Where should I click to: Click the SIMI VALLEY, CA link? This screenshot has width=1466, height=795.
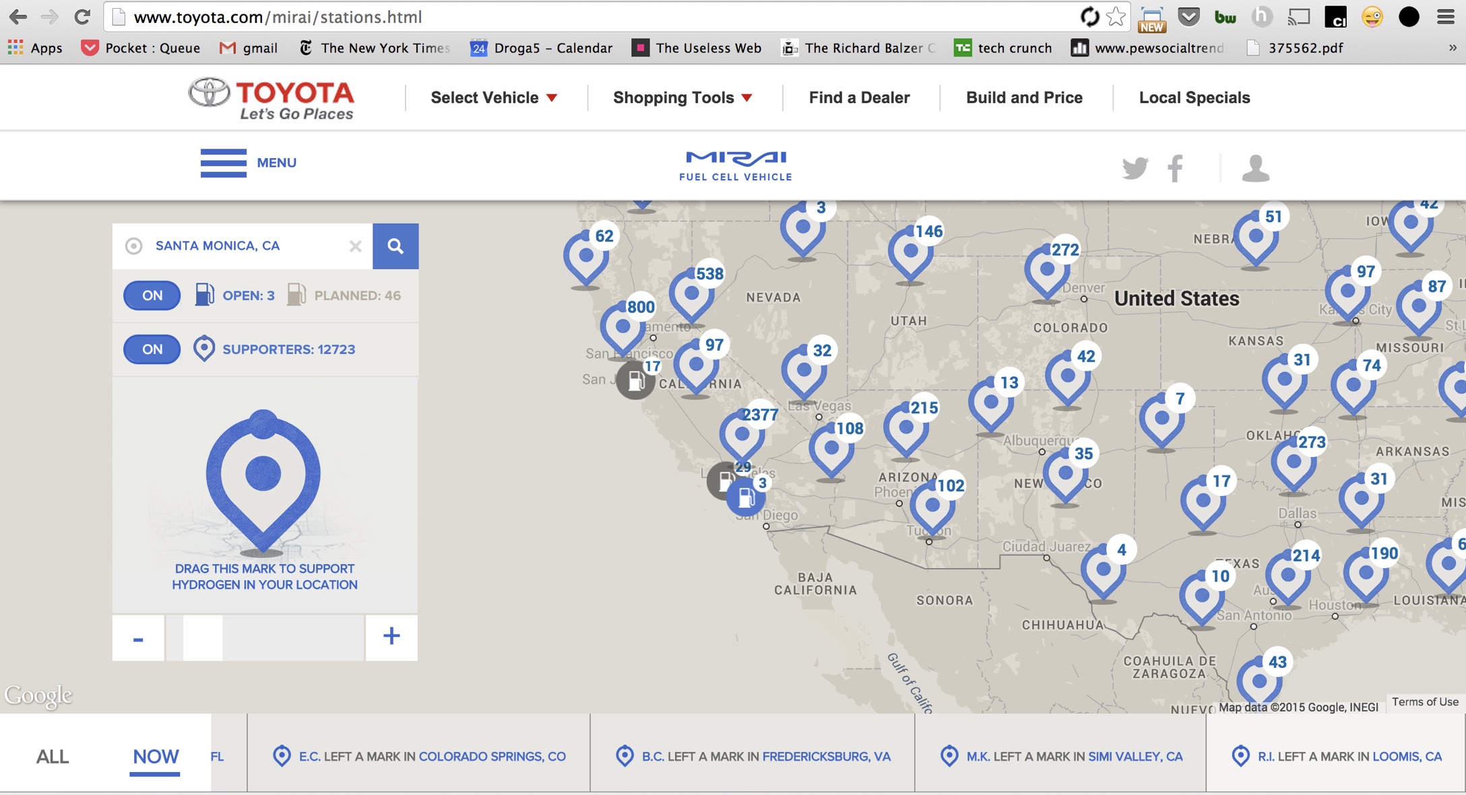click(1135, 757)
